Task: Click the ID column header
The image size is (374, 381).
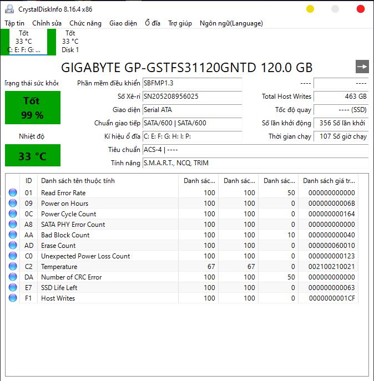Action: click(28, 181)
